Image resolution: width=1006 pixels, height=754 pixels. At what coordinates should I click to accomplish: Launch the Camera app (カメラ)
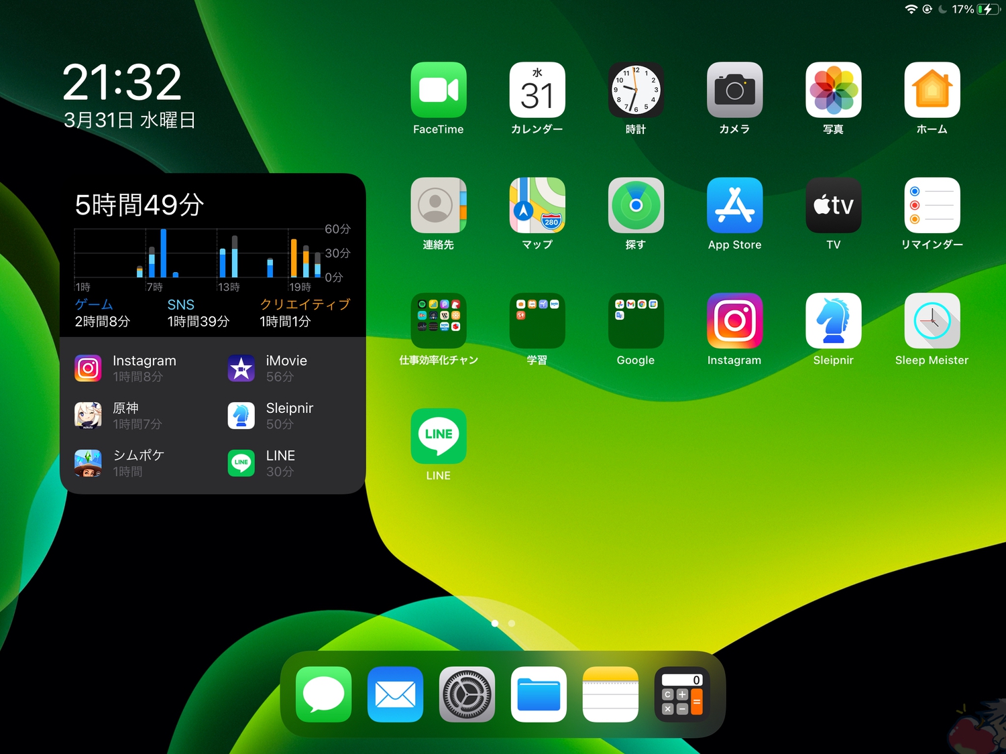point(734,90)
